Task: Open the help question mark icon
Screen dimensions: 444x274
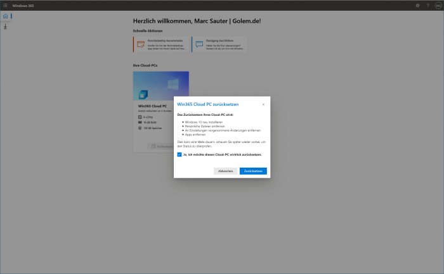Action: 428,5
